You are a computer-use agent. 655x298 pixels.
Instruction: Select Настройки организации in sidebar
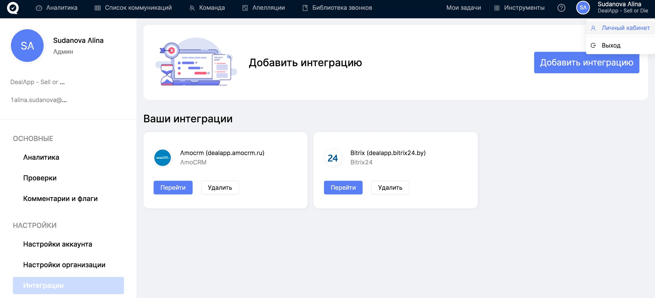(64, 265)
